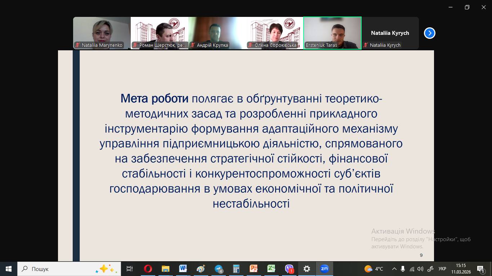Open Viber from the taskbar
Screen dimensions: 492x276
pos(289,269)
